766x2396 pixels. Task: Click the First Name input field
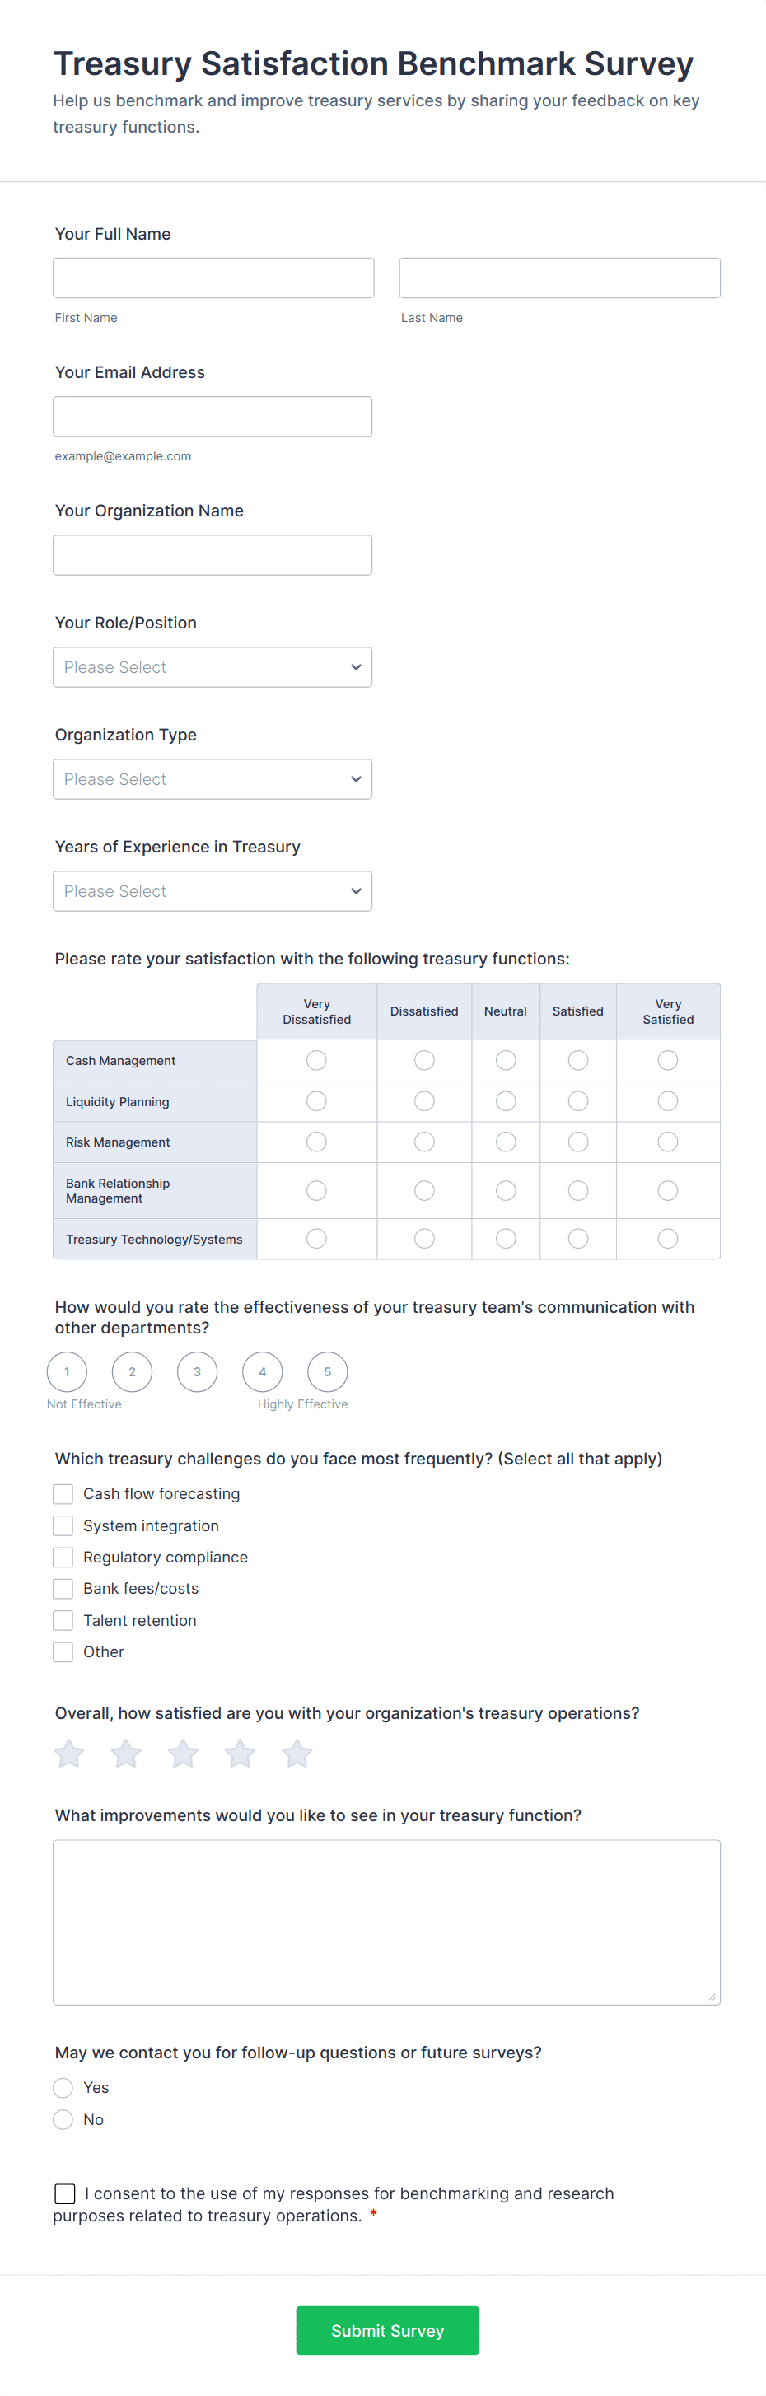214,278
